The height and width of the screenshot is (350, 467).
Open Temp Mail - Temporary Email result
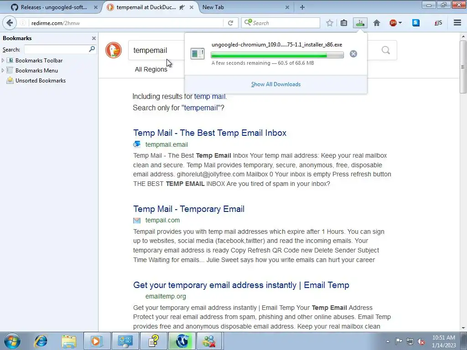[189, 209]
